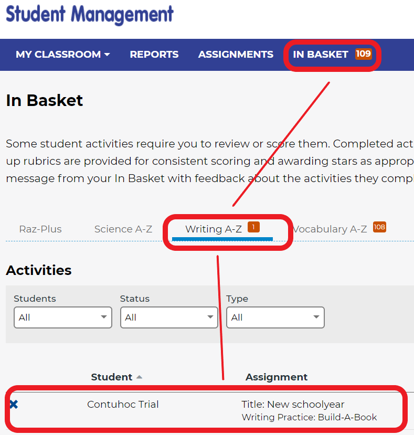This screenshot has height=435, width=414.
Task: Click the blue X icon beside Contuhoc Trial
Action: point(14,405)
